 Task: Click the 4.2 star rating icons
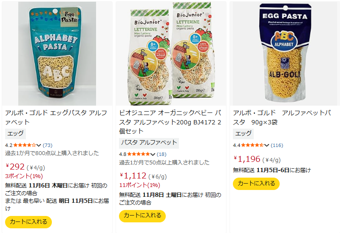coord(25,145)
